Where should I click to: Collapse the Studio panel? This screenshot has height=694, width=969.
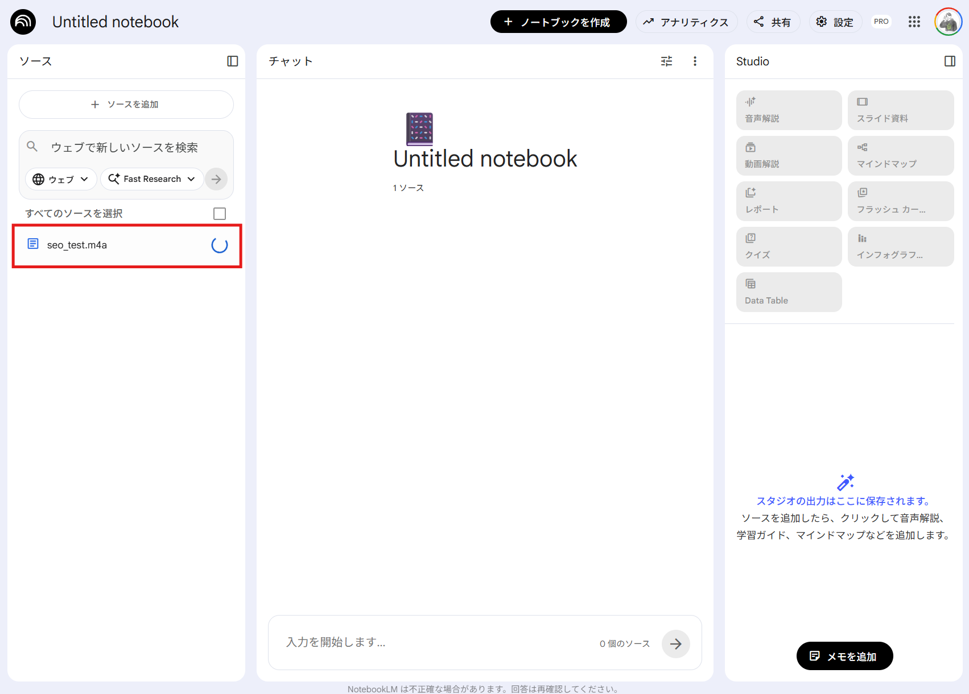click(950, 61)
